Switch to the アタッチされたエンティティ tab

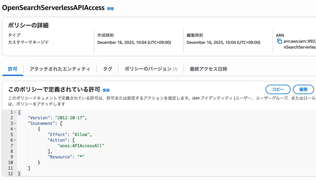click(x=60, y=69)
